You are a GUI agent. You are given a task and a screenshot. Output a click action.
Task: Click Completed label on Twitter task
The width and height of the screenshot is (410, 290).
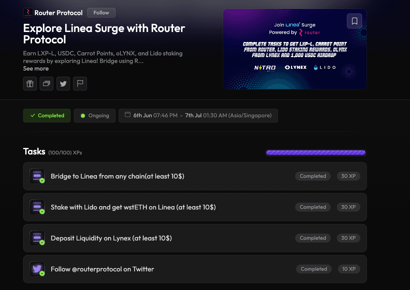(x=314, y=269)
